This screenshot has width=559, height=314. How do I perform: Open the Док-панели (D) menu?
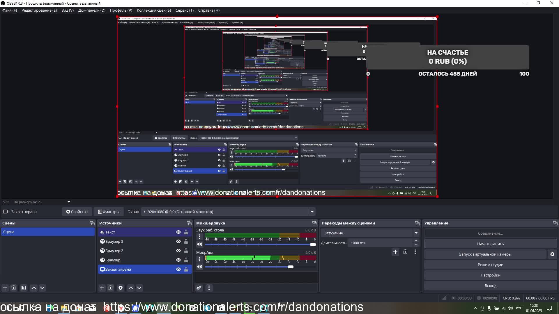(x=92, y=10)
